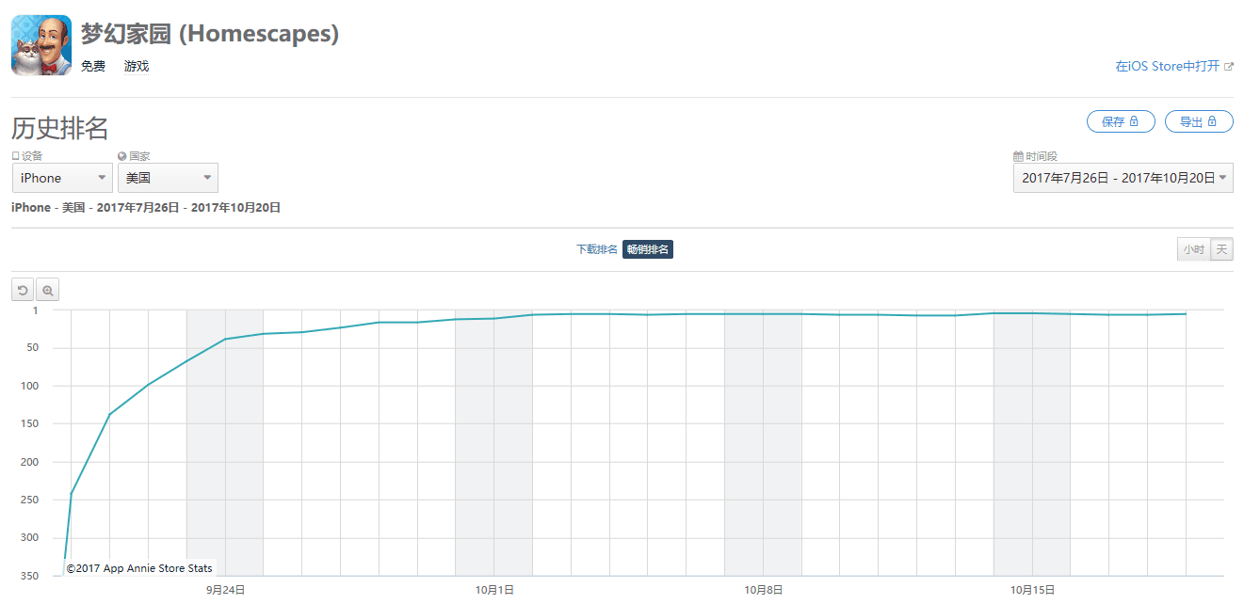Screen dimensions: 1244x604
Task: Click the Homescapes app icon
Action: coord(41,45)
